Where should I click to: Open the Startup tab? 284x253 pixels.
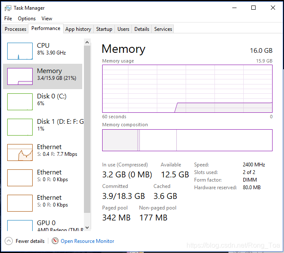click(104, 29)
